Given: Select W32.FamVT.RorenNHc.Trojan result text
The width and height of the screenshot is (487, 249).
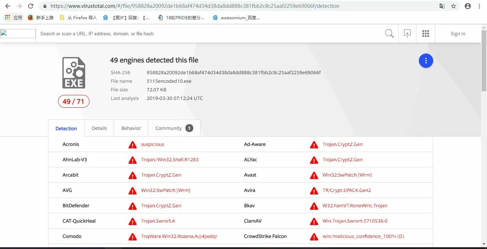Looking at the screenshot, I should coord(355,205).
